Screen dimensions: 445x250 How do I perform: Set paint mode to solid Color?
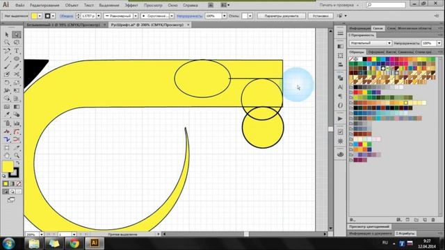pyautogui.click(x=6, y=183)
